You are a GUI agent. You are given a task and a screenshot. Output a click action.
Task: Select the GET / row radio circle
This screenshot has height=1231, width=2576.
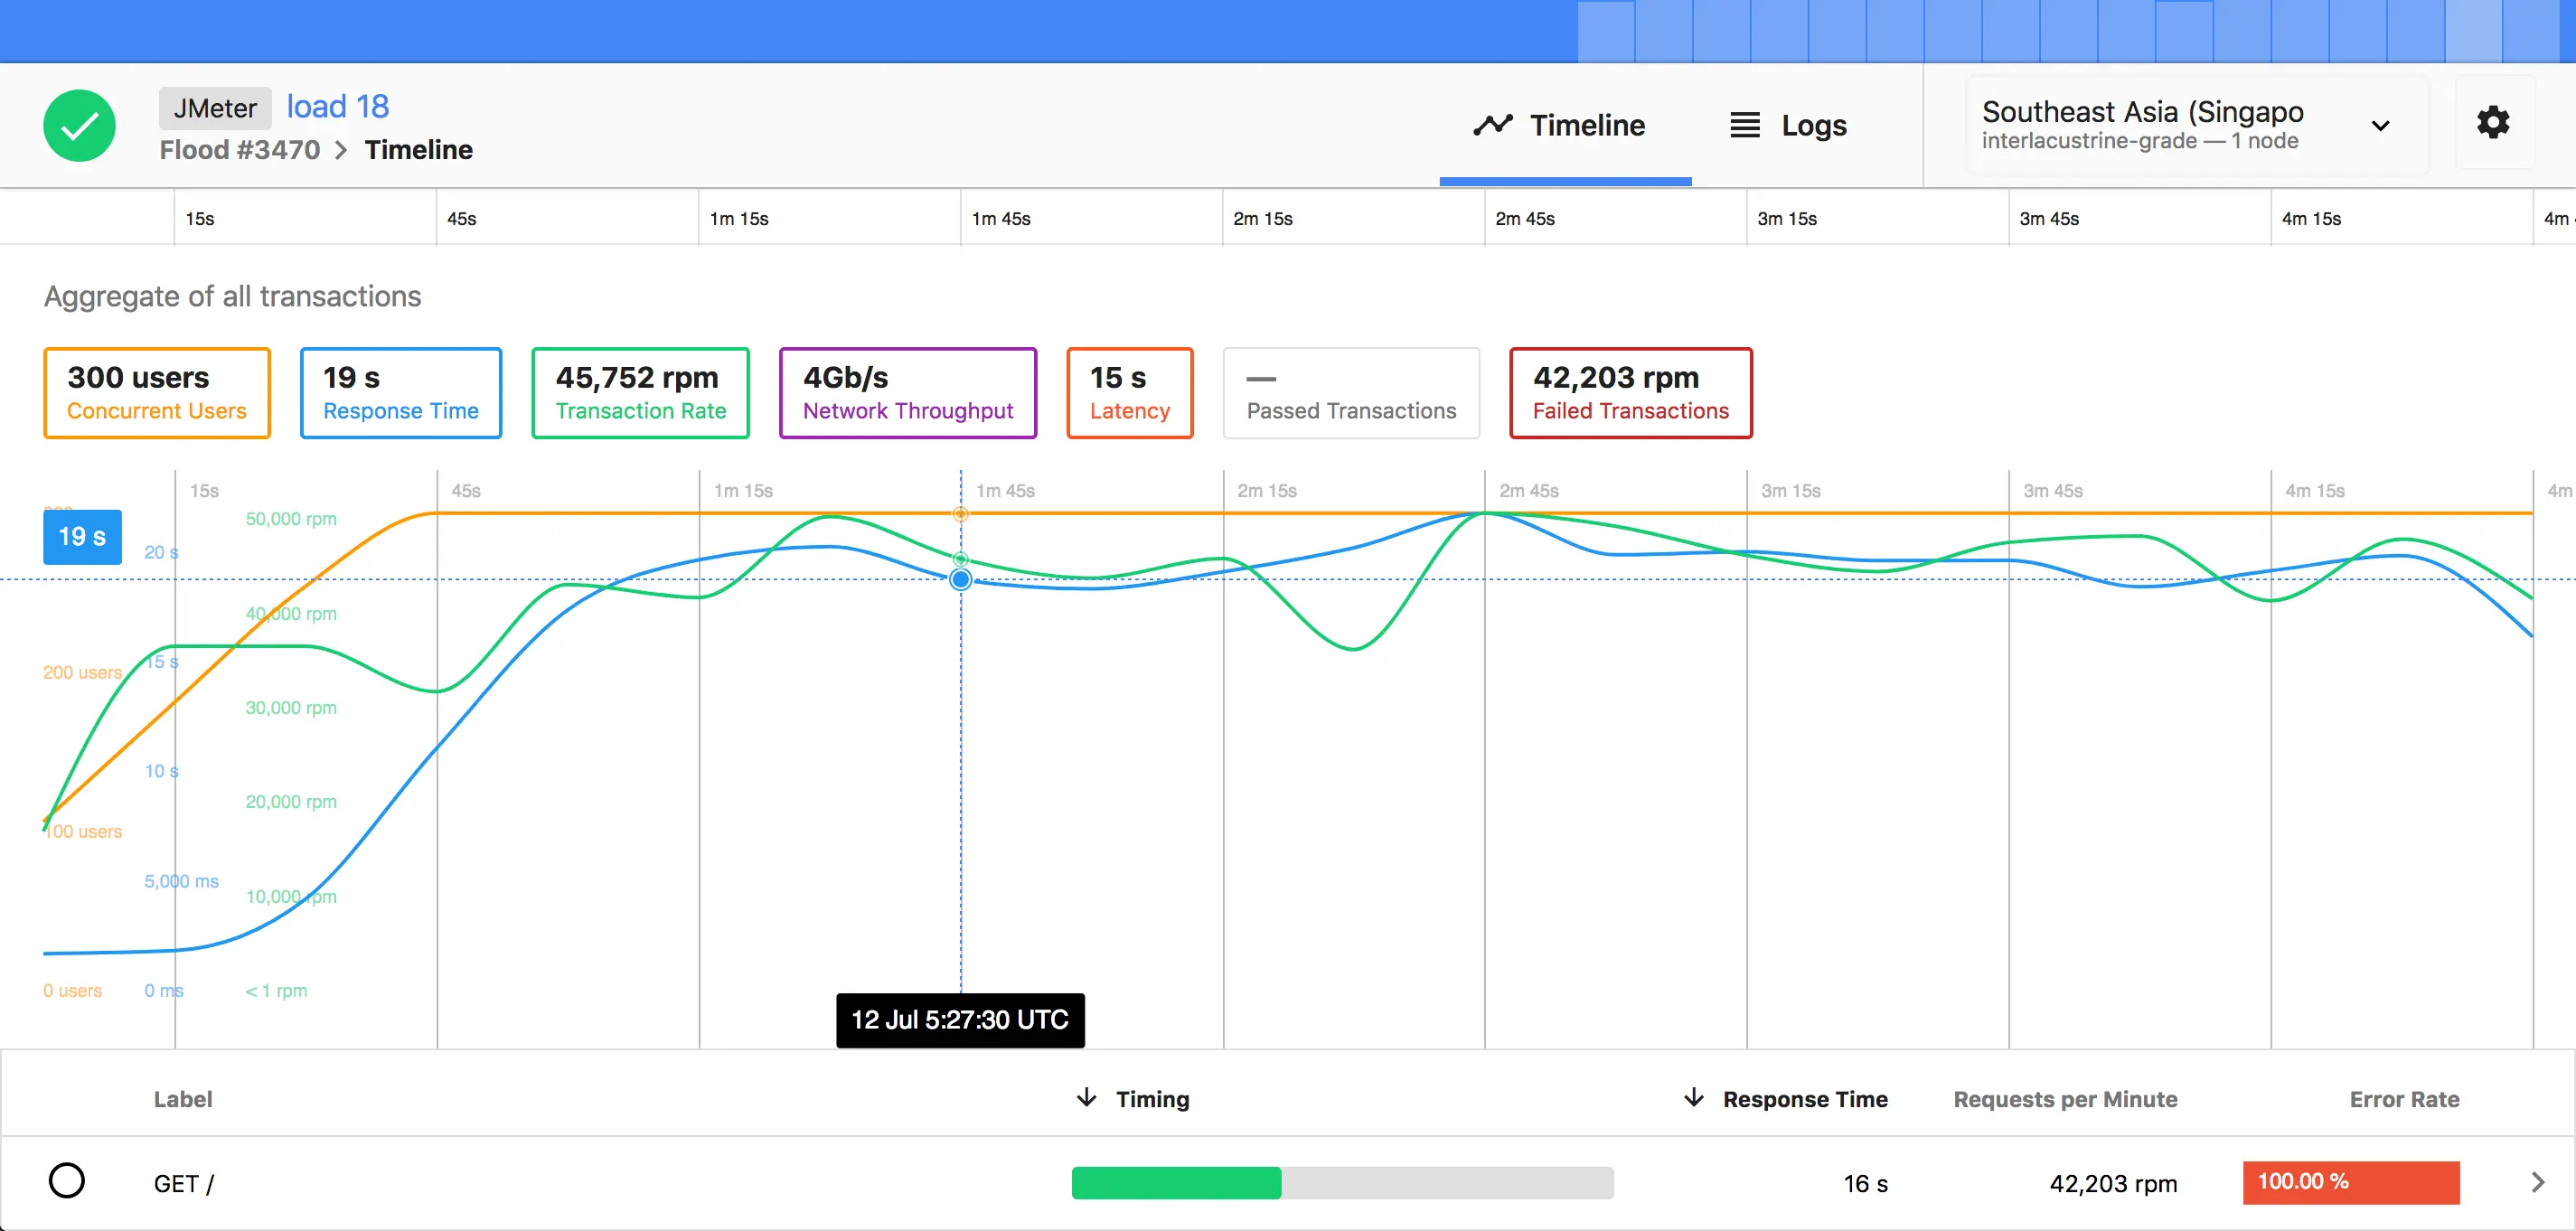67,1181
